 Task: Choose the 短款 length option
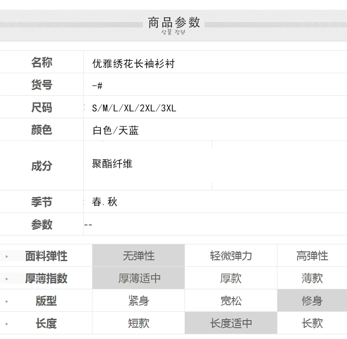click(x=138, y=323)
